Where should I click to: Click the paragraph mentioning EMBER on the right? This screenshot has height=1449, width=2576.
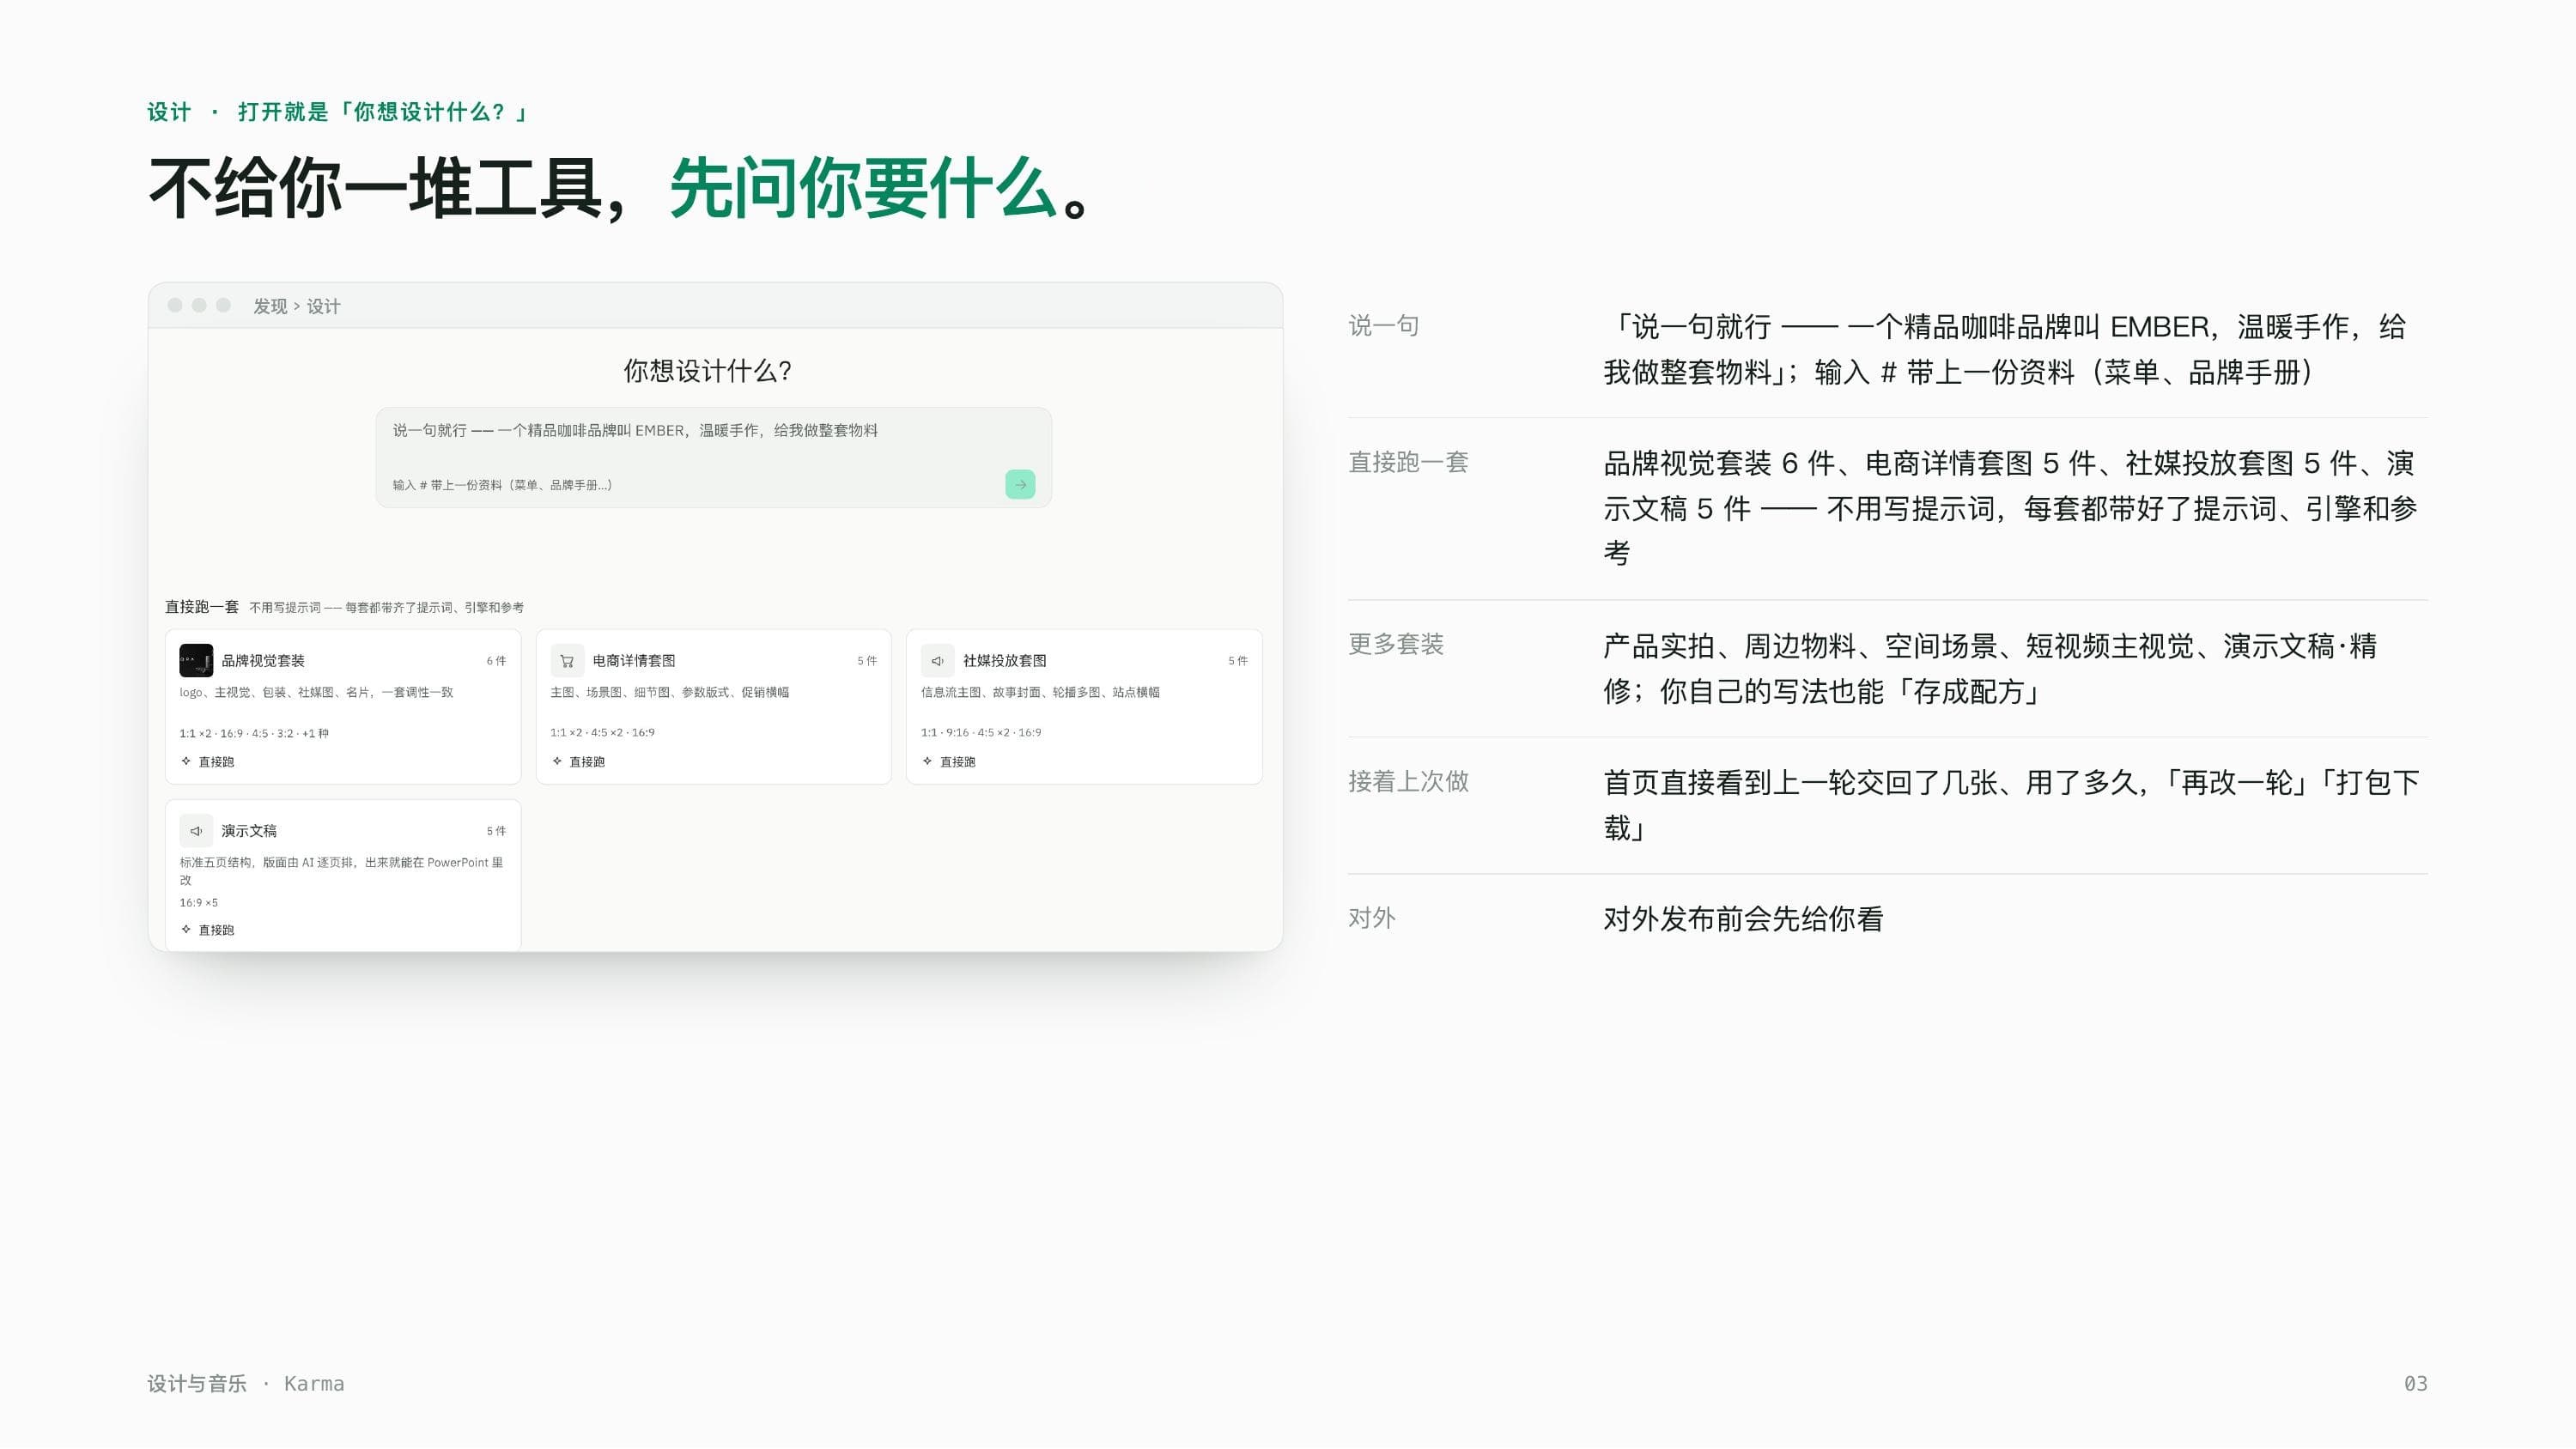[2005, 349]
